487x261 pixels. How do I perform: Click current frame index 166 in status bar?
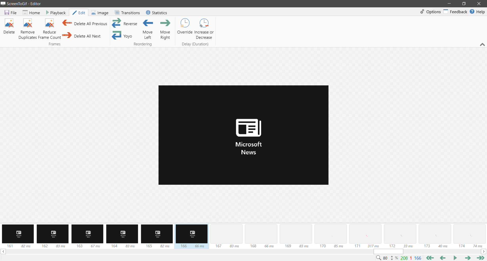click(x=418, y=258)
